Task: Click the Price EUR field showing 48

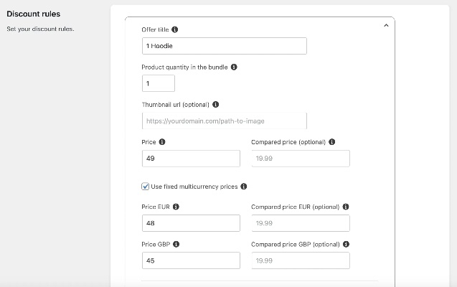Action: pyautogui.click(x=191, y=223)
